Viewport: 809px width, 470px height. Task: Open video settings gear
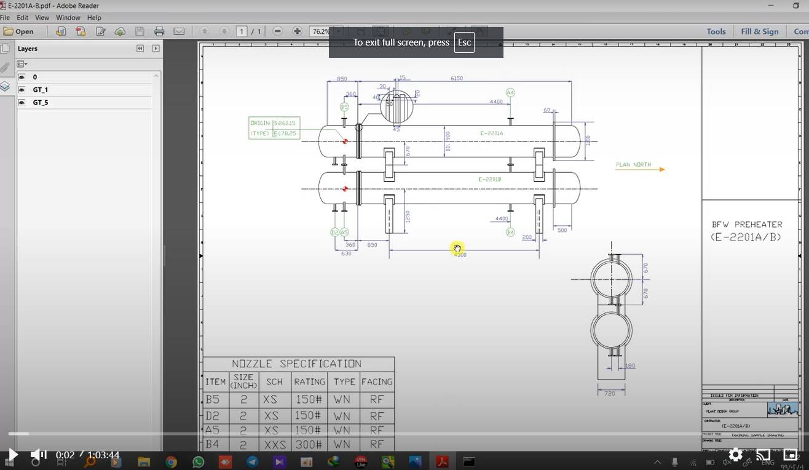click(735, 455)
